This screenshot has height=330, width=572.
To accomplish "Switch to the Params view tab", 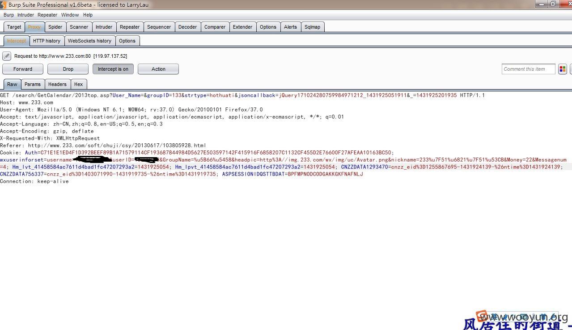I will [33, 84].
